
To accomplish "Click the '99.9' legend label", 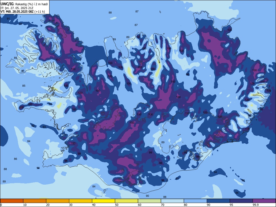I will click(x=256, y=205).
